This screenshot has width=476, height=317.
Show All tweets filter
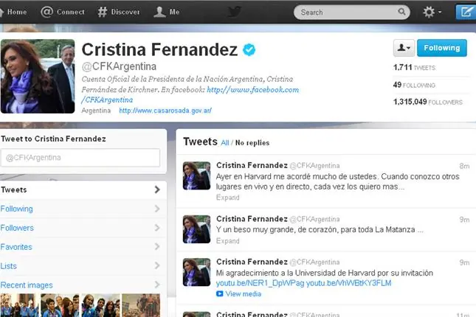tap(225, 143)
